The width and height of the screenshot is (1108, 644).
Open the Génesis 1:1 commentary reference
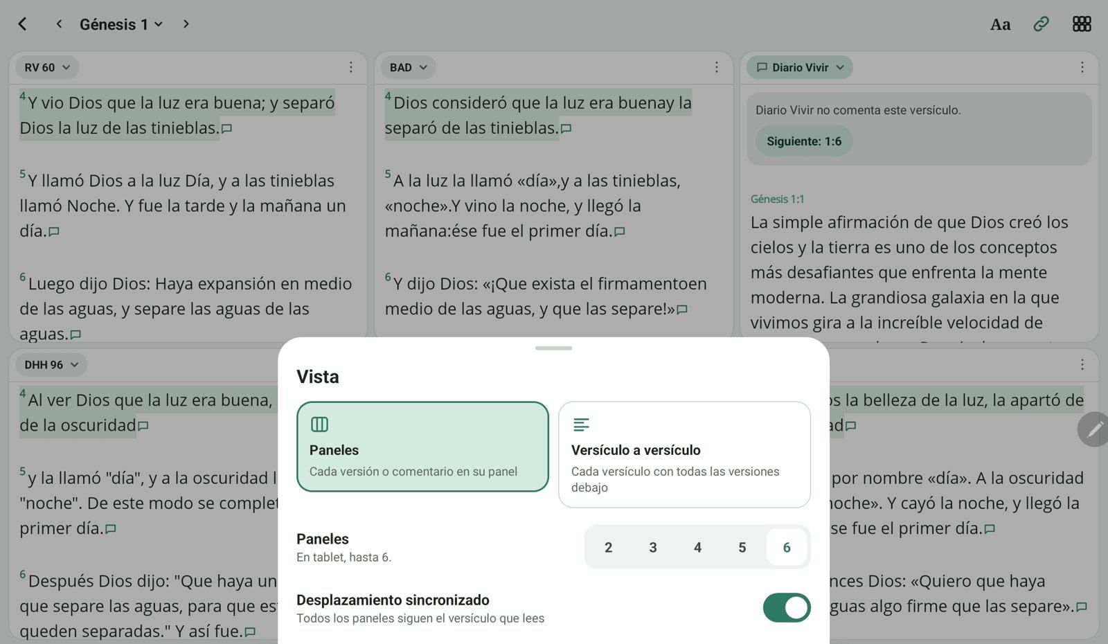(x=777, y=199)
